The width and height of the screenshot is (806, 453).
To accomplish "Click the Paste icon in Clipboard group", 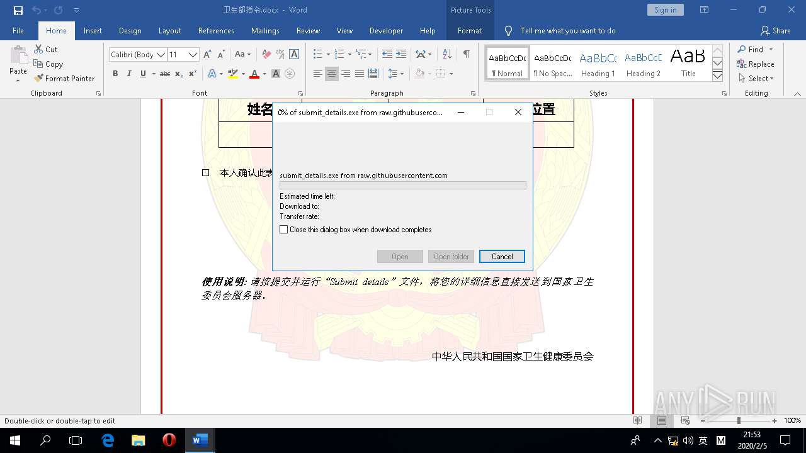I will pos(18,55).
